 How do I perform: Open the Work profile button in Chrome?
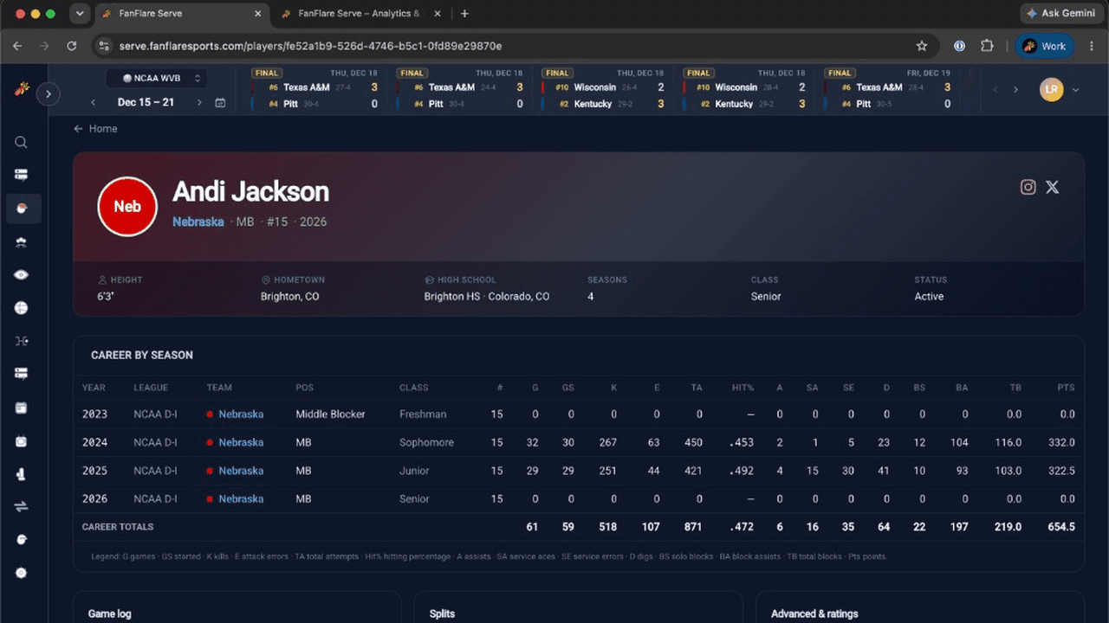(1045, 46)
